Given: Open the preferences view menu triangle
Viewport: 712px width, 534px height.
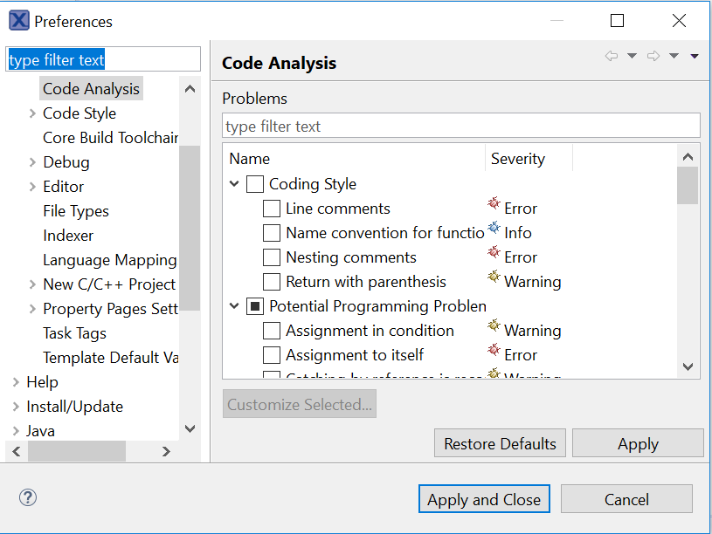Looking at the screenshot, I should pyautogui.click(x=695, y=57).
